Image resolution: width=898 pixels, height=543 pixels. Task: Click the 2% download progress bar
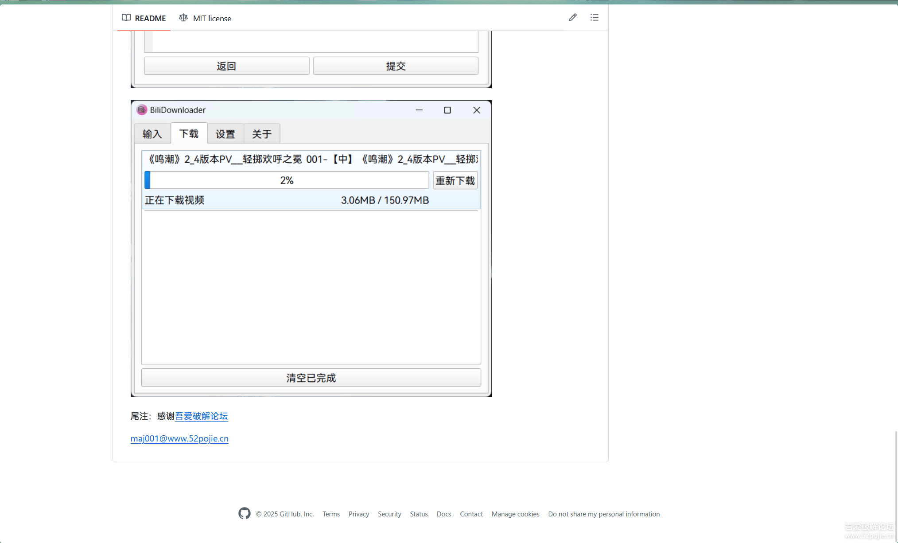click(x=287, y=180)
